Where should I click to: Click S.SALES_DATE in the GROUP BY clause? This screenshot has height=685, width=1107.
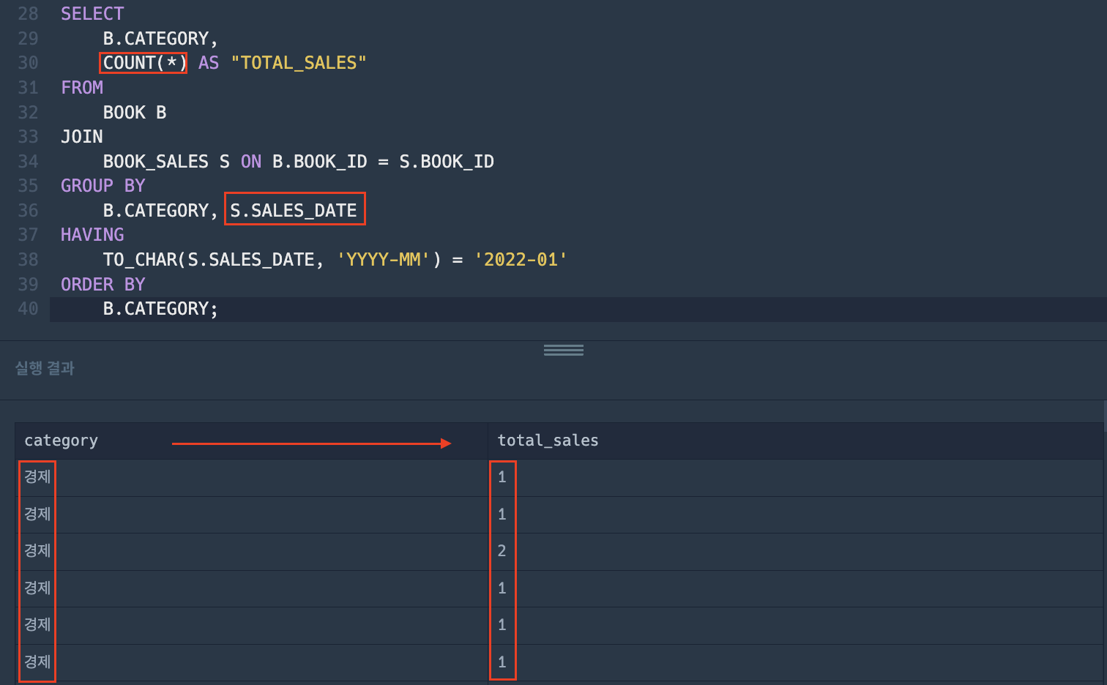coord(294,211)
